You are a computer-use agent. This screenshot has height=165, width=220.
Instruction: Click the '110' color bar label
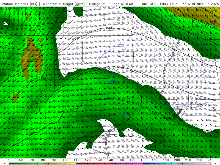tap(77, 160)
